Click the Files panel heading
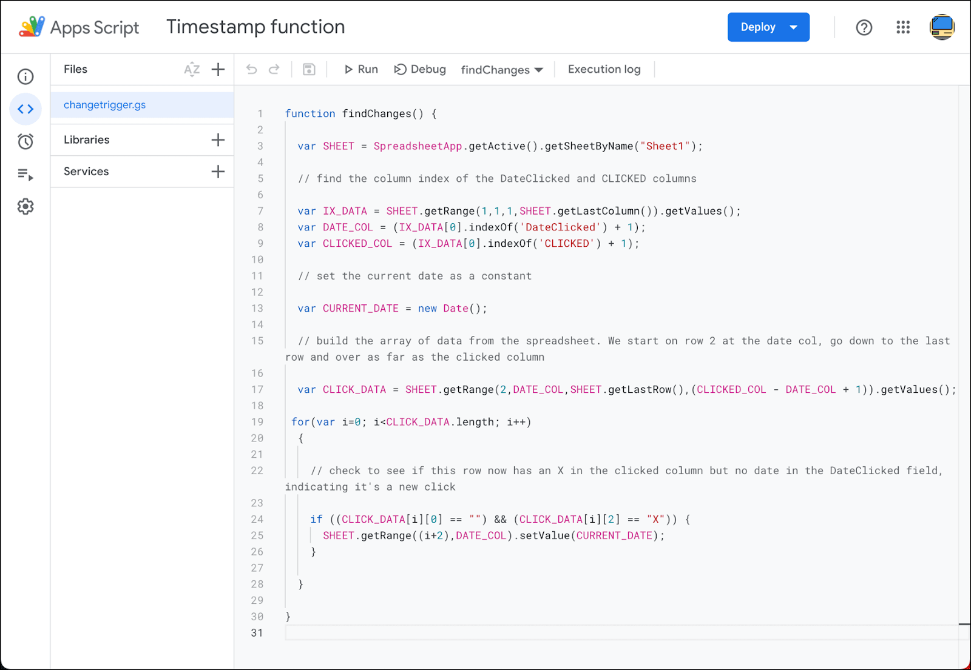Image resolution: width=971 pixels, height=670 pixels. coord(75,69)
